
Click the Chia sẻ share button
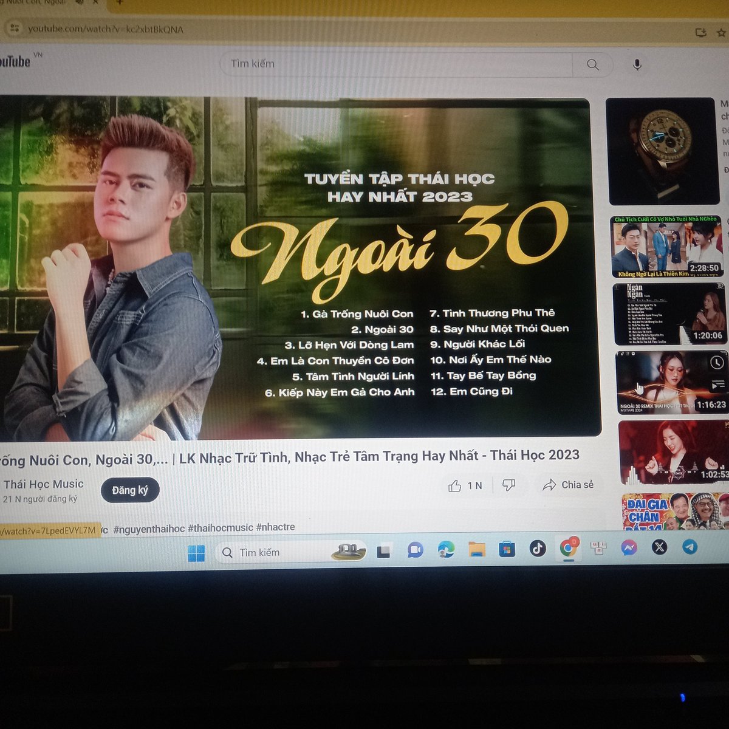[x=569, y=485]
